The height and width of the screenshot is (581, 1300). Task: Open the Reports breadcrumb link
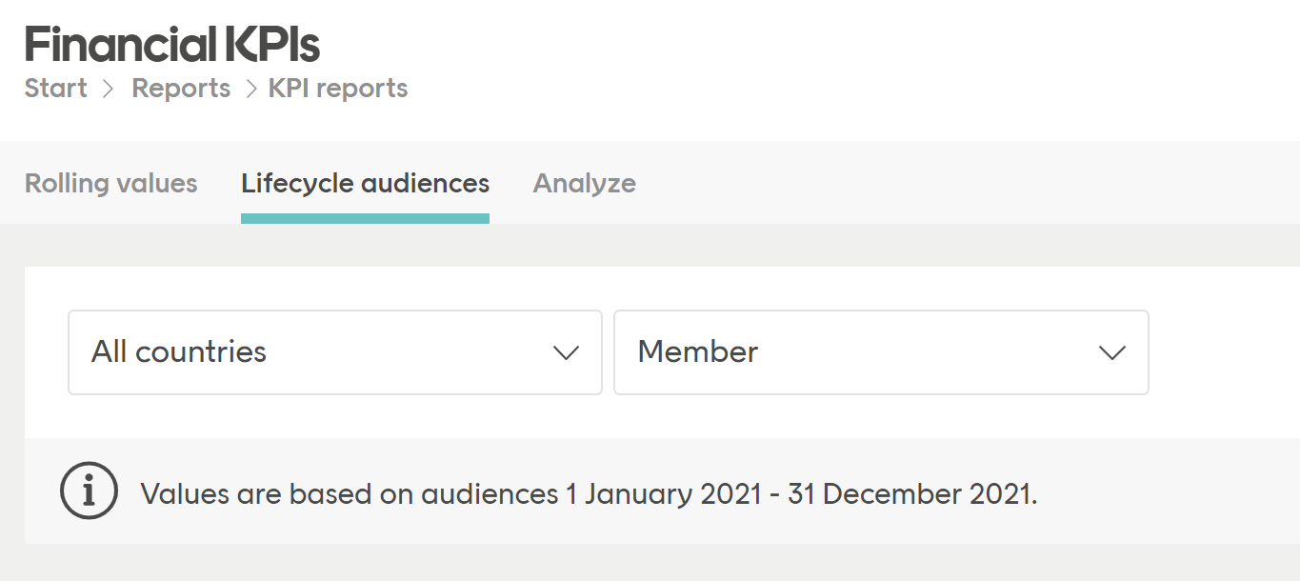(x=181, y=89)
